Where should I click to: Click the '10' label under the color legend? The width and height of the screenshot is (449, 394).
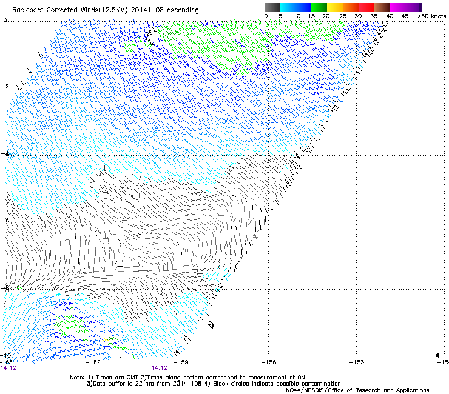click(x=297, y=16)
